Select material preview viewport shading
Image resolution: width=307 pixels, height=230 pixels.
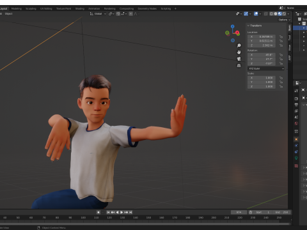point(280,13)
